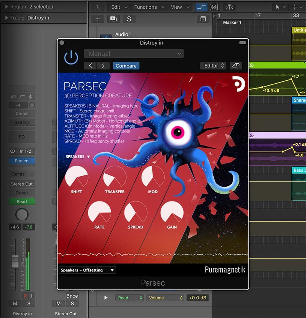Click the In 1-2 input slot
306x318 pixels.
click(25, 151)
